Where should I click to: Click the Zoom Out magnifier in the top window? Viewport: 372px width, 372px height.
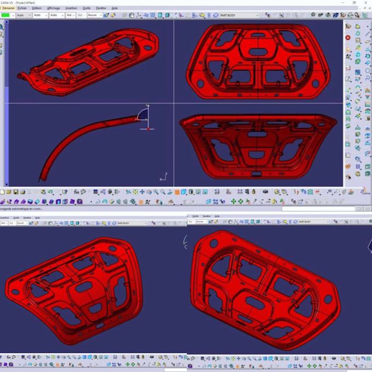tap(163, 192)
